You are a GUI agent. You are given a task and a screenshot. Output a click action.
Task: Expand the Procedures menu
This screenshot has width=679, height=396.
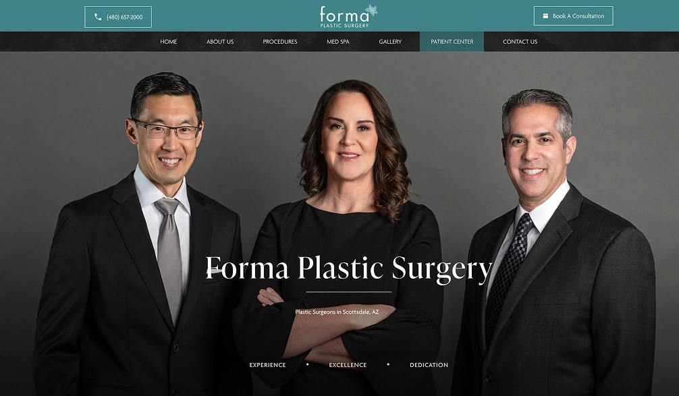pyautogui.click(x=279, y=42)
